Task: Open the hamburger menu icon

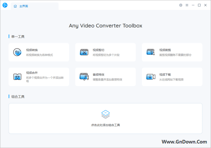Action: (187, 5)
